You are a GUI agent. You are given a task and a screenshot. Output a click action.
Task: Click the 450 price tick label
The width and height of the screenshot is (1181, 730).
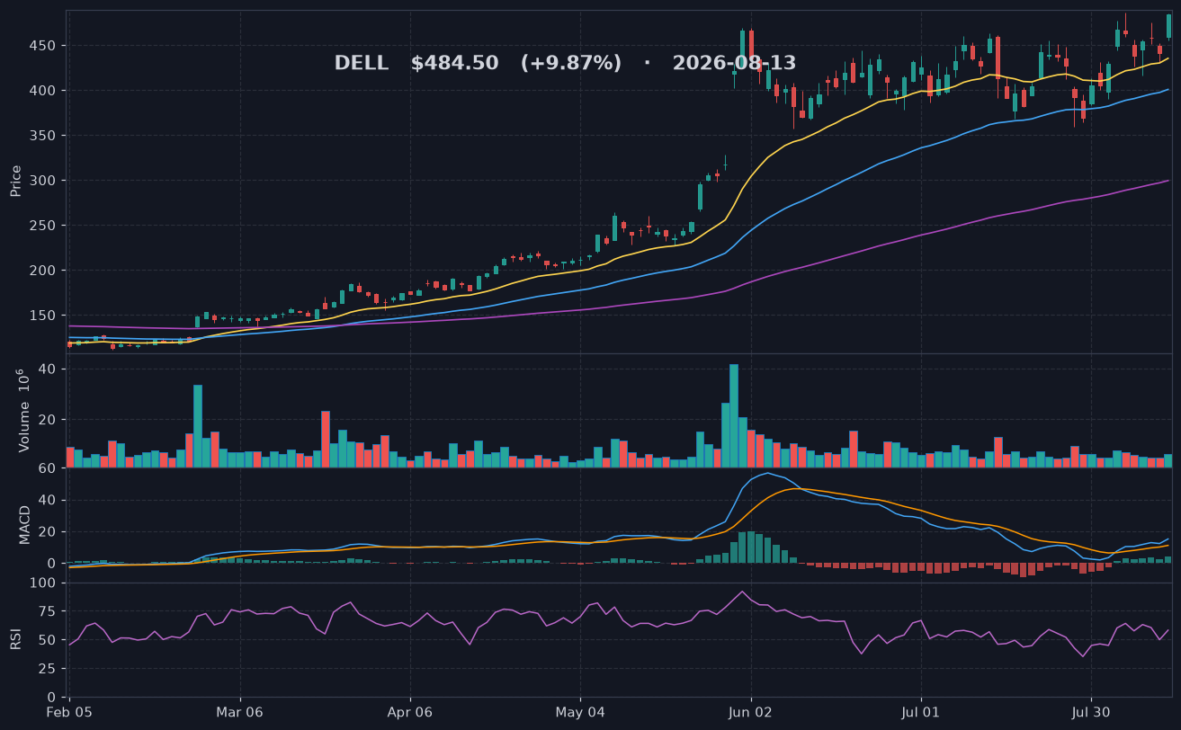click(43, 46)
